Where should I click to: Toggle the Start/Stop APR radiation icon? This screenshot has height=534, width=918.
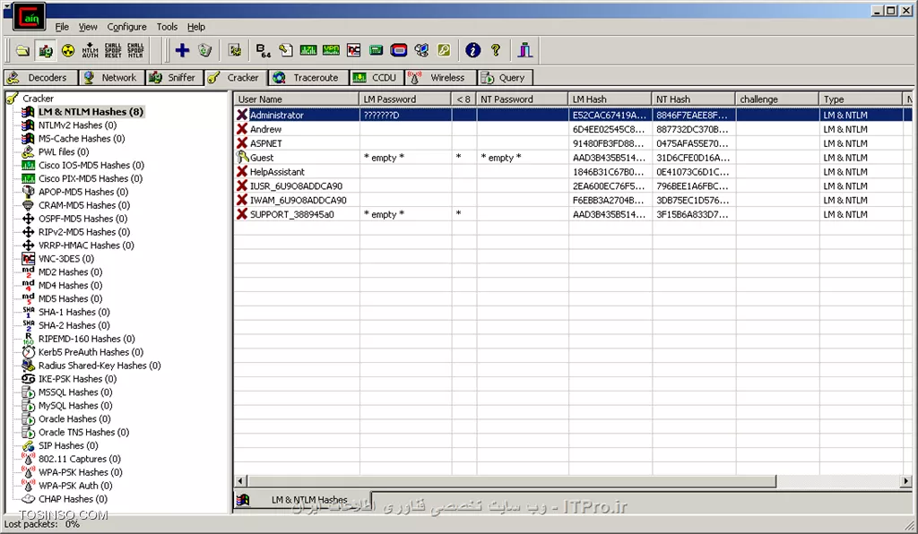coord(68,50)
